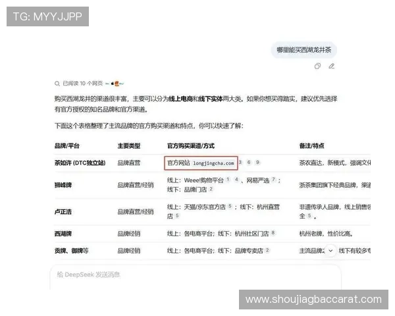Select the 哪里能买西湖龙井茶 message bubble
This screenshot has height=316, width=395.
click(303, 50)
